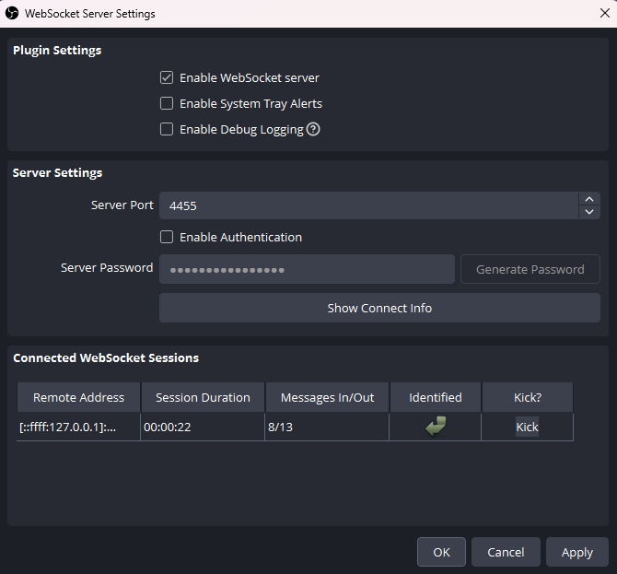Close the WebSocket Server Settings dialog
The width and height of the screenshot is (617, 574).
click(605, 14)
